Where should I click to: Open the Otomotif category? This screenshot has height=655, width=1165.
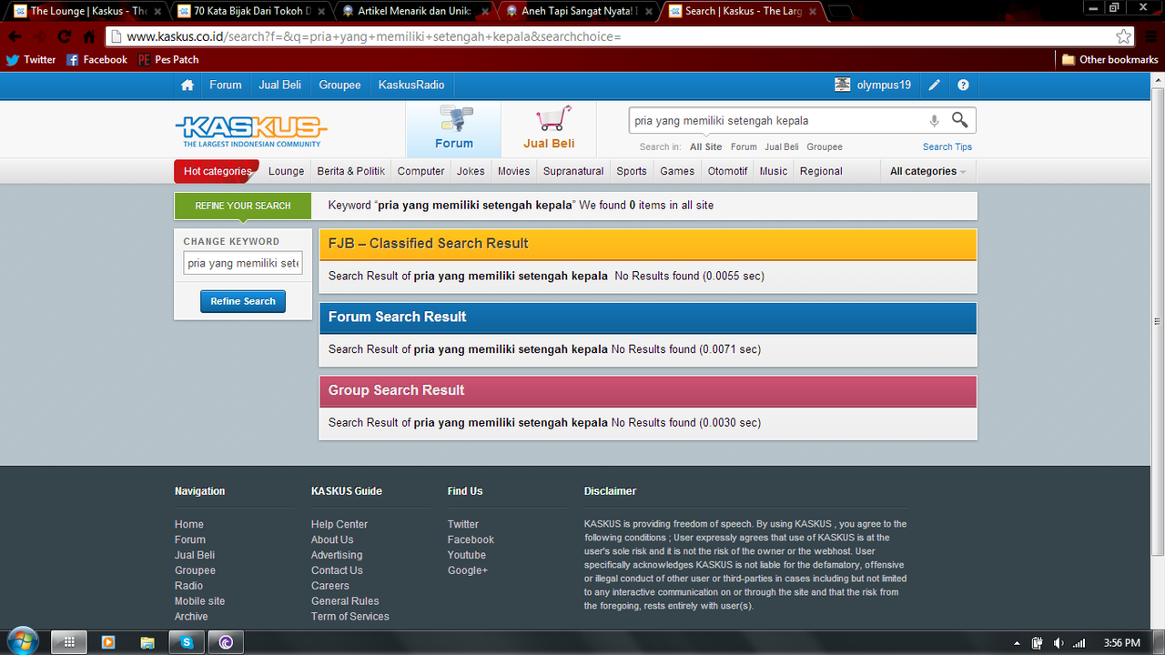click(x=727, y=171)
